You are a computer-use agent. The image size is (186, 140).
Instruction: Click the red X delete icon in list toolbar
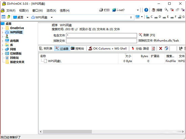[161, 48]
